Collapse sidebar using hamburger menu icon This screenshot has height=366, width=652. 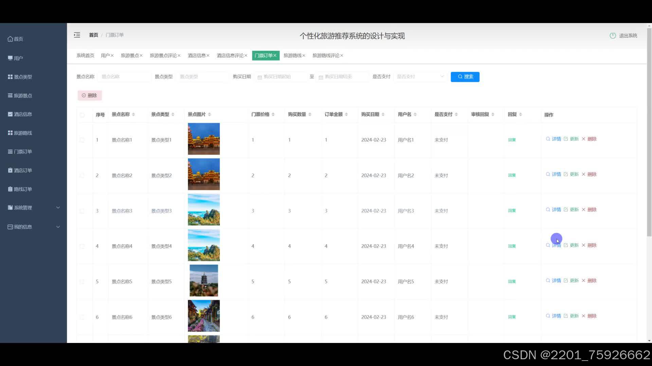77,35
